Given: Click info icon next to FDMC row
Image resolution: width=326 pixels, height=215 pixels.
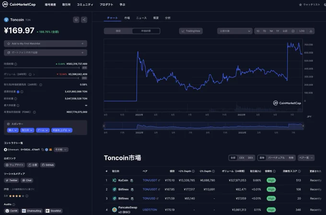Looking at the screenshot, I should tap(35, 112).
